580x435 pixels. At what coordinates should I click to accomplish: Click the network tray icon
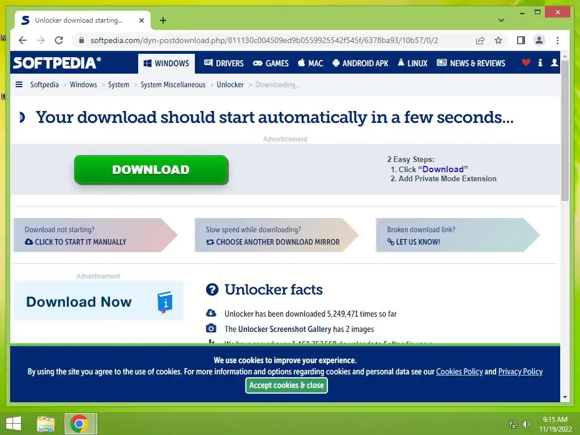(513, 424)
